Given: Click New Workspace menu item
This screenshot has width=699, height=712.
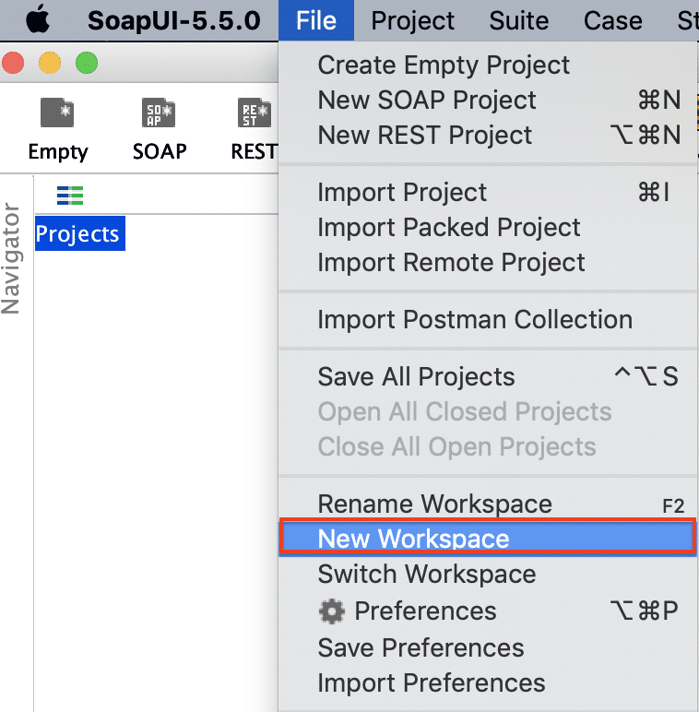Looking at the screenshot, I should point(488,538).
